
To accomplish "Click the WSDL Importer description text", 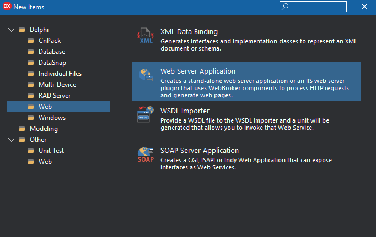I will [245, 124].
